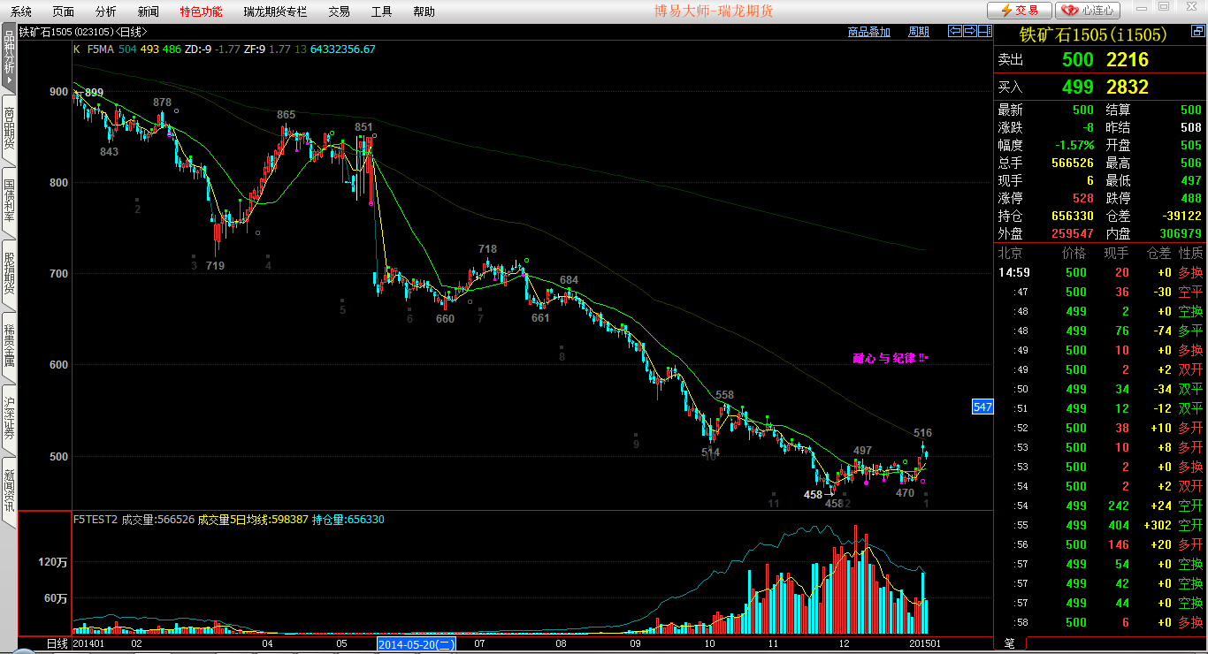Click the 日线 period label at bottom left
1208x654 pixels.
(57, 644)
